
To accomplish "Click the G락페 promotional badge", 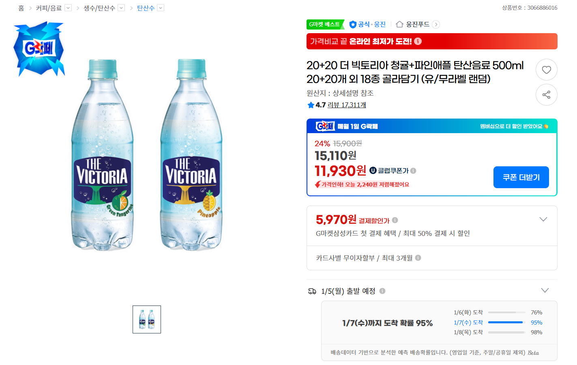I will 39,49.
